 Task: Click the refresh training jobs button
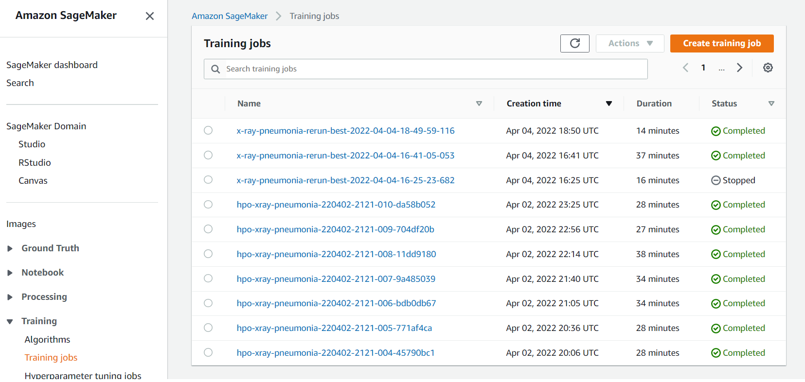(574, 43)
